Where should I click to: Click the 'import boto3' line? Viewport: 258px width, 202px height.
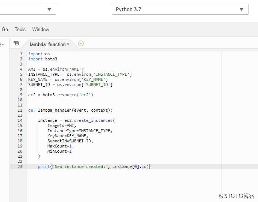[43, 59]
